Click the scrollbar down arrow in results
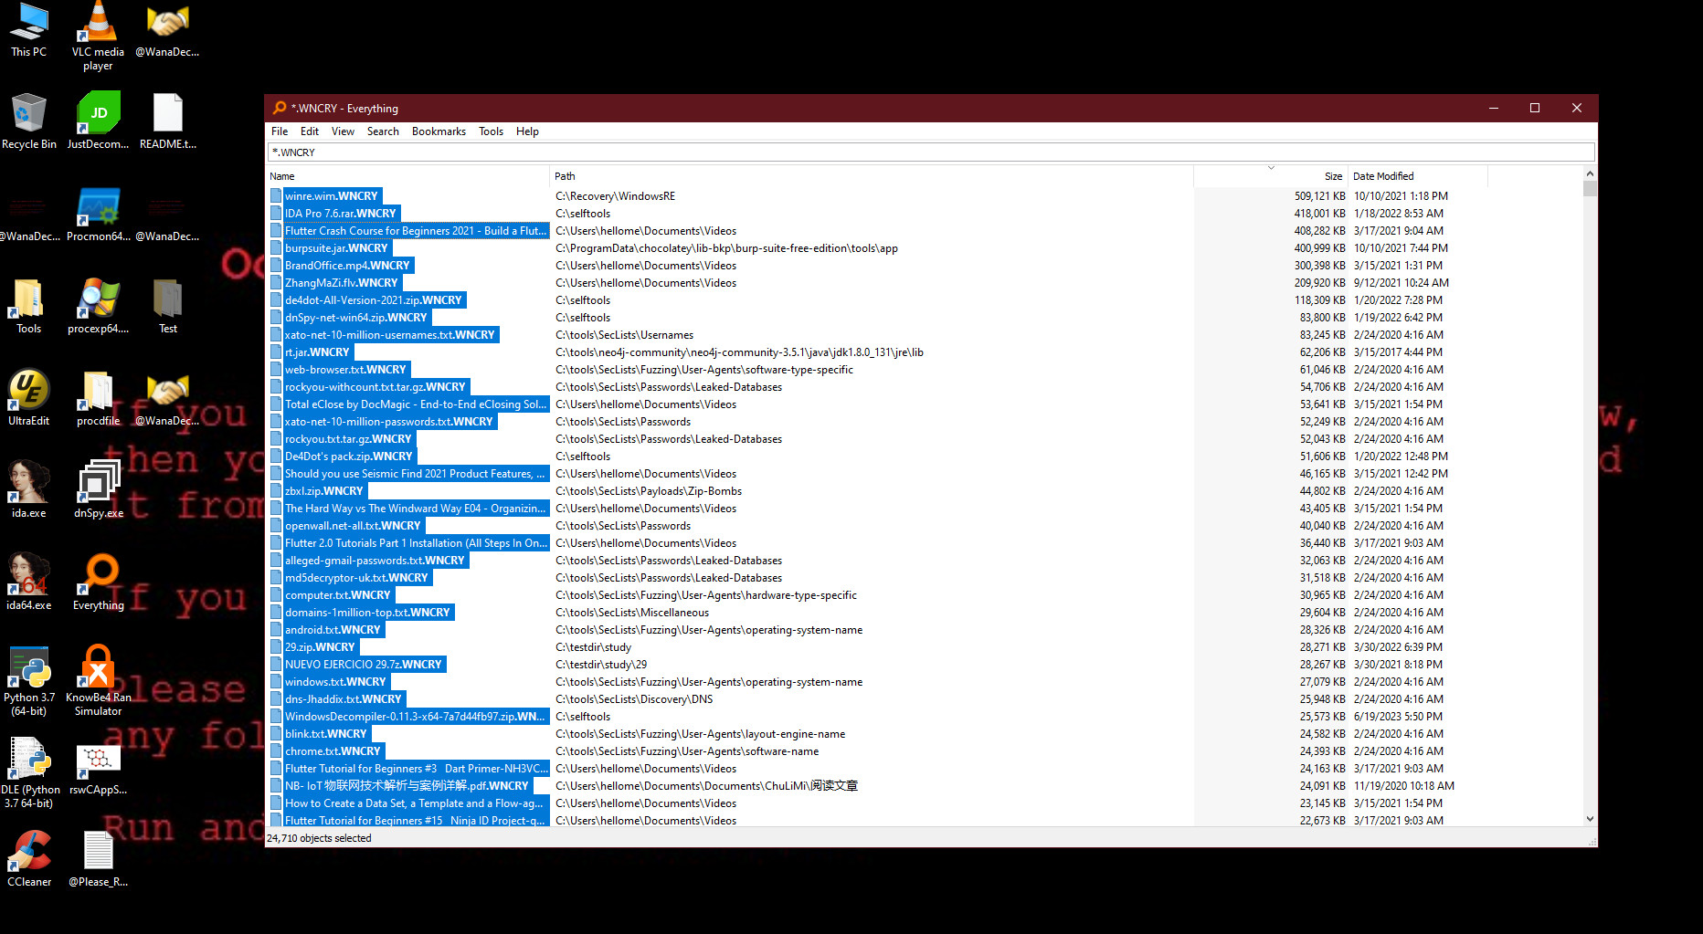The height and width of the screenshot is (934, 1703). pyautogui.click(x=1590, y=819)
